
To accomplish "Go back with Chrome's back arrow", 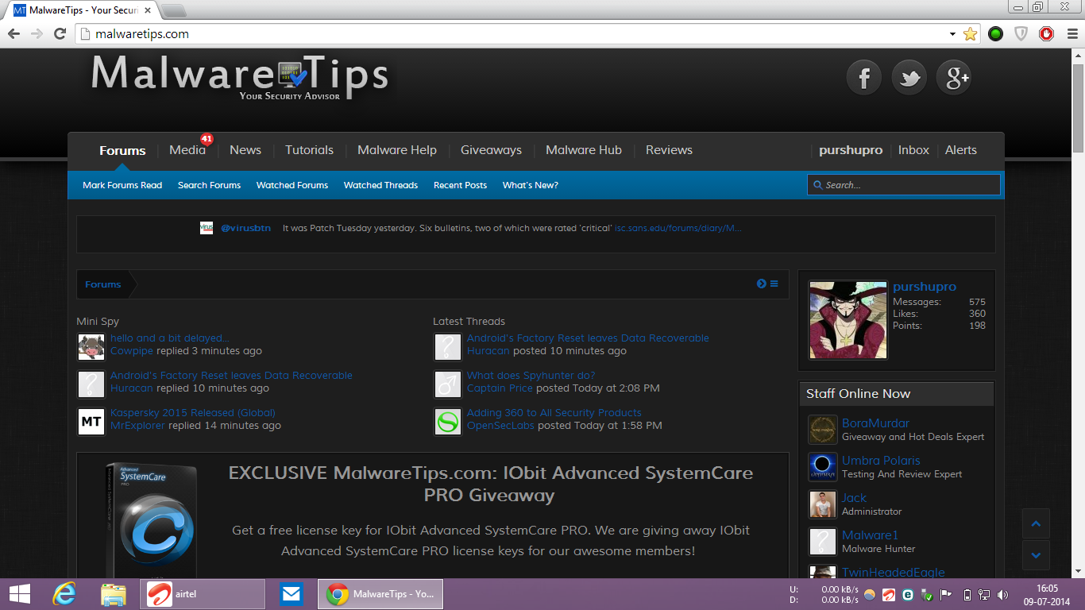I will [x=14, y=34].
